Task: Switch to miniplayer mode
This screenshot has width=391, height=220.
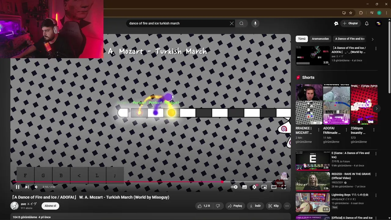Action: point(264,187)
